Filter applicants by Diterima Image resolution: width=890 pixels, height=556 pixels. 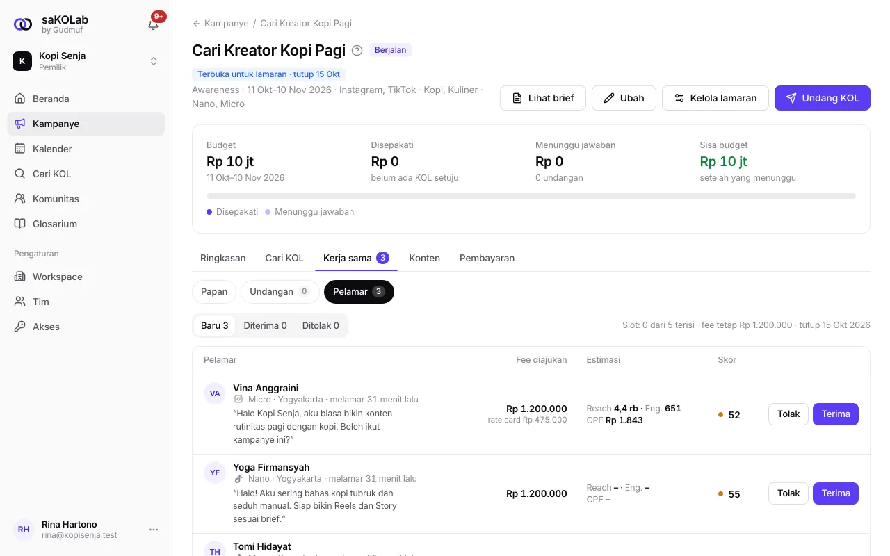[x=266, y=325]
